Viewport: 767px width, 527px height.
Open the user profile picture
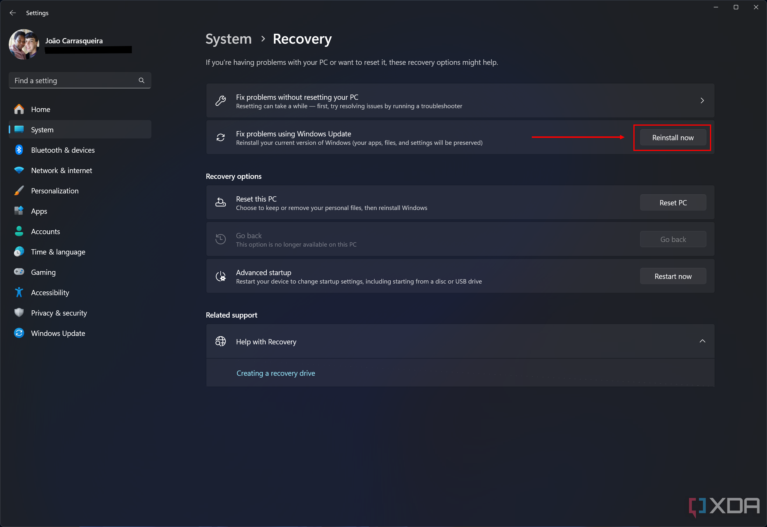click(x=24, y=44)
